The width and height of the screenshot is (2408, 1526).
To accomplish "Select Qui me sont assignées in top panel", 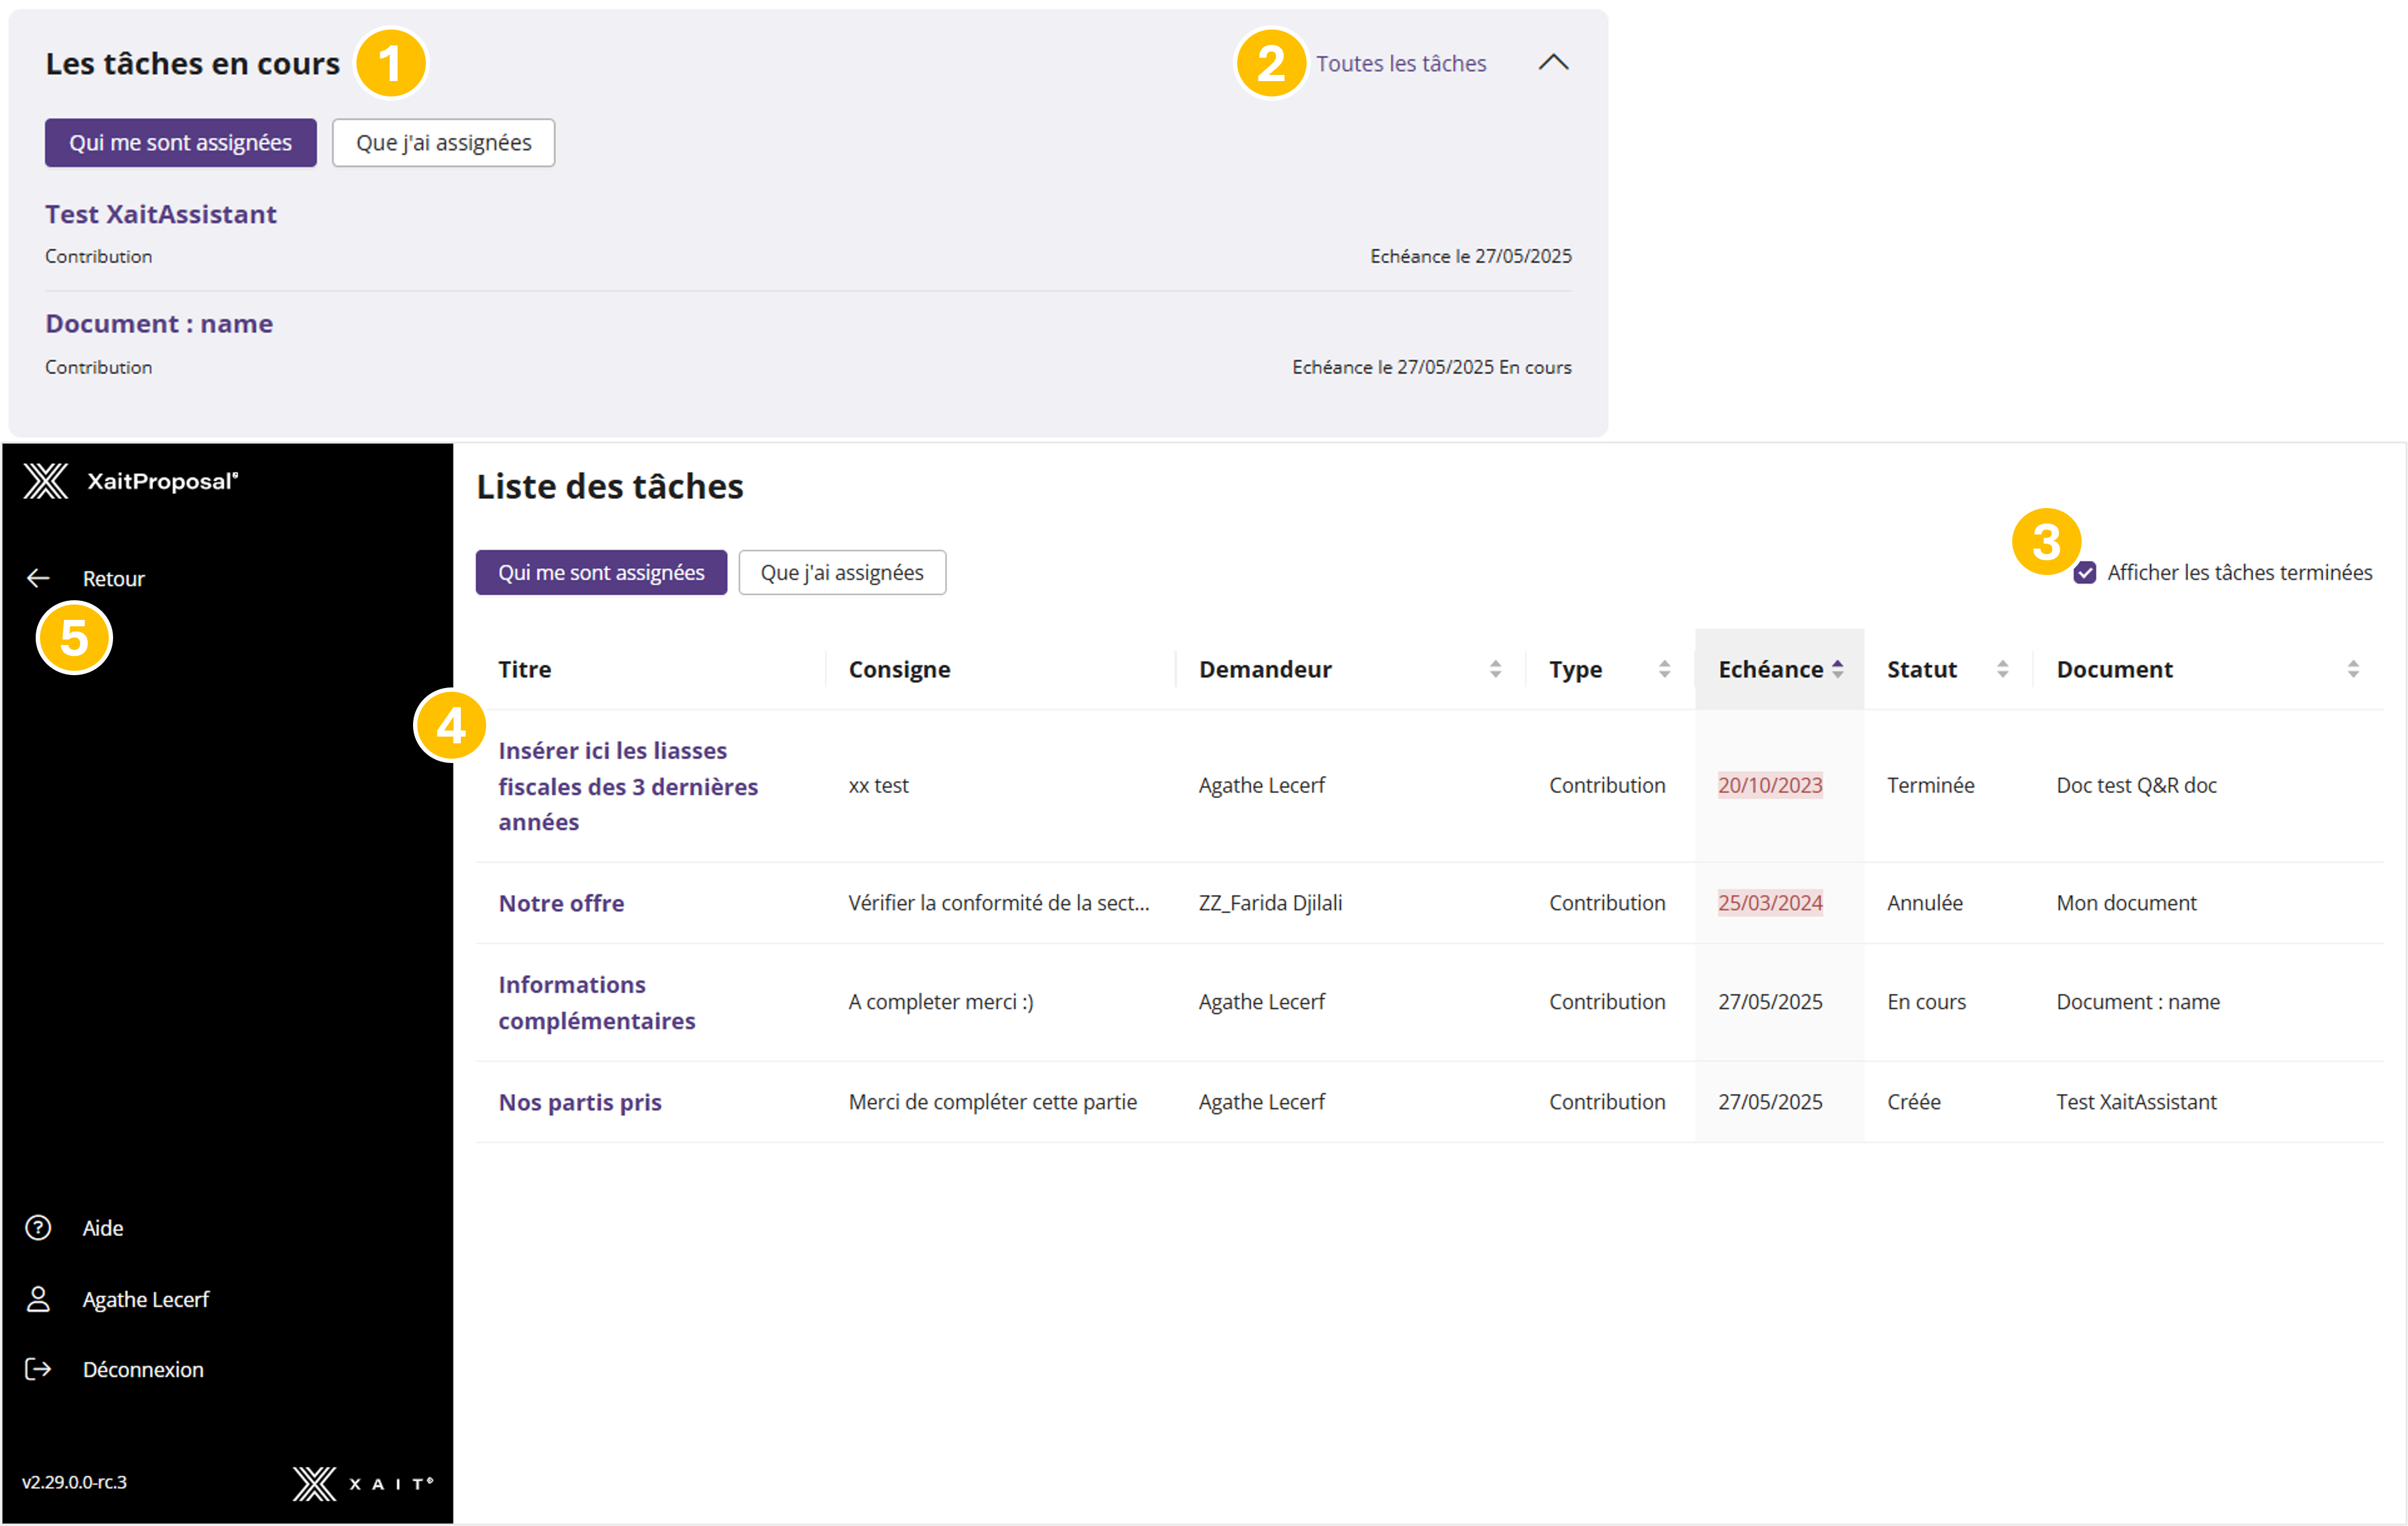I will 180,143.
